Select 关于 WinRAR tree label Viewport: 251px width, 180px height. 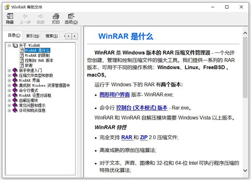29,45
